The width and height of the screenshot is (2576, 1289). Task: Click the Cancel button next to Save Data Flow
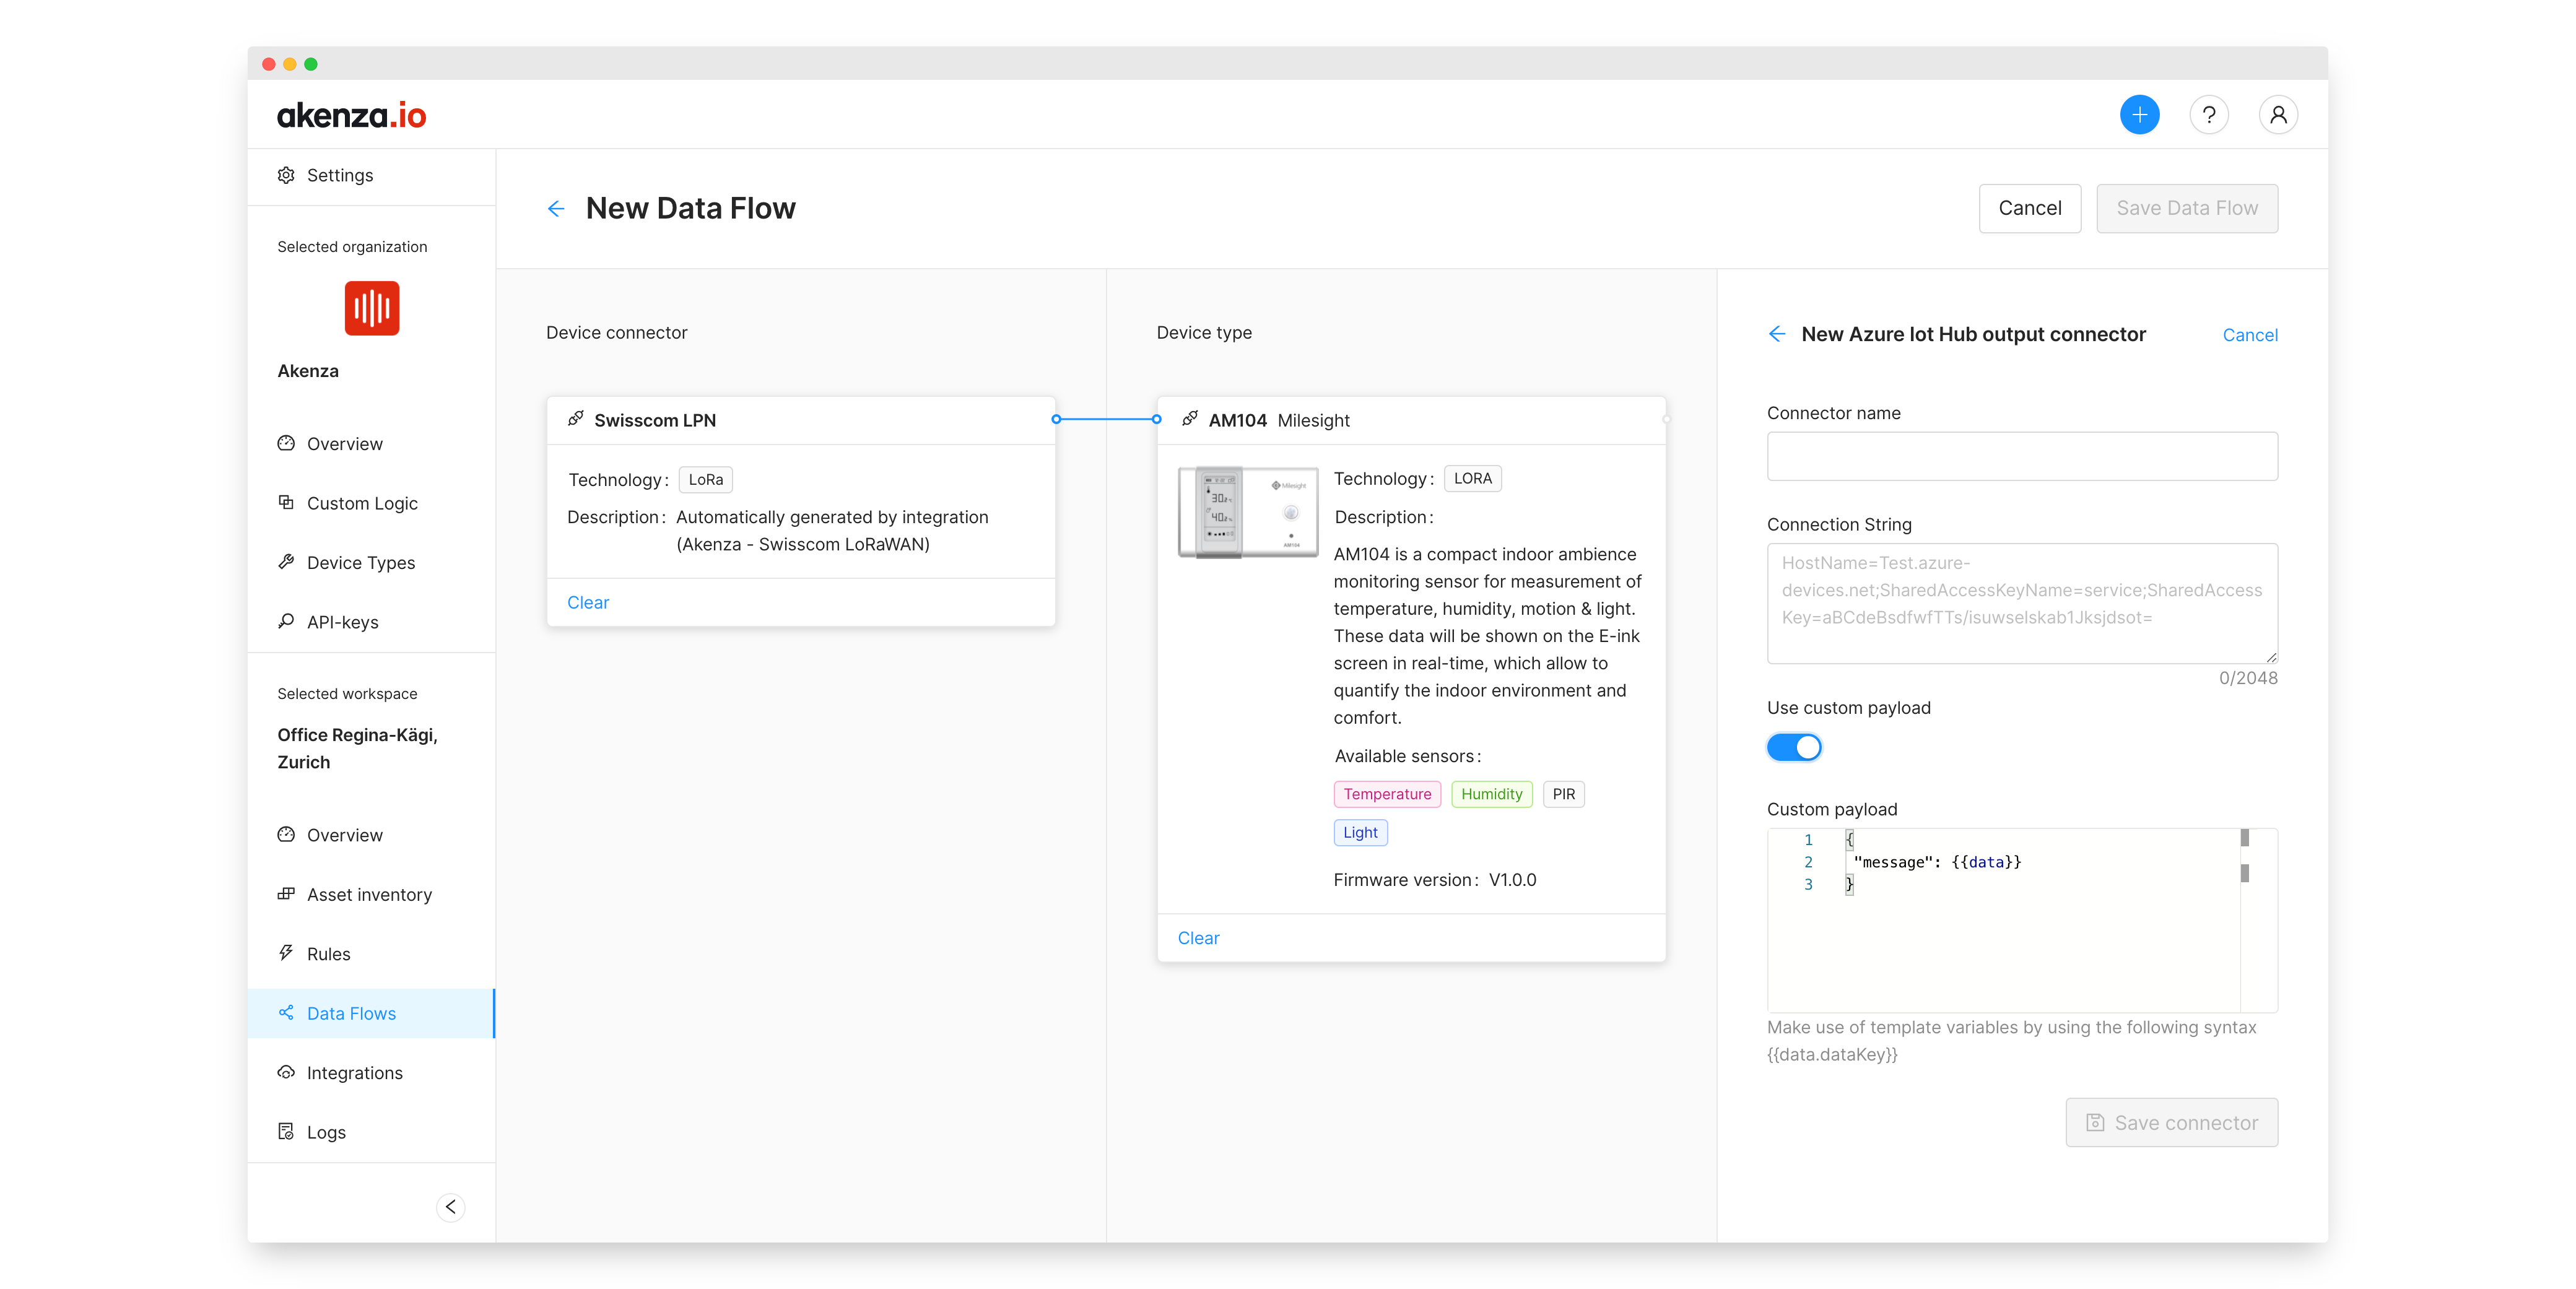(x=2029, y=208)
